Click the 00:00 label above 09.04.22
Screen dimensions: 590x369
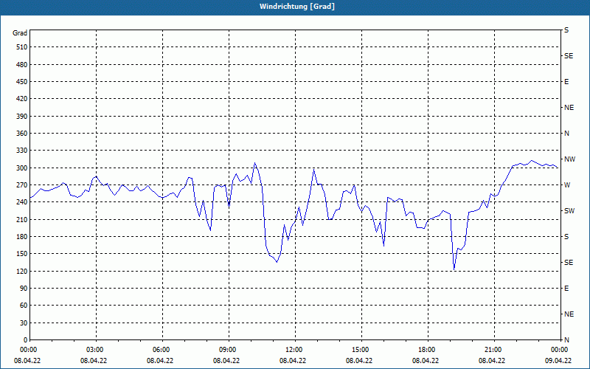pos(560,349)
